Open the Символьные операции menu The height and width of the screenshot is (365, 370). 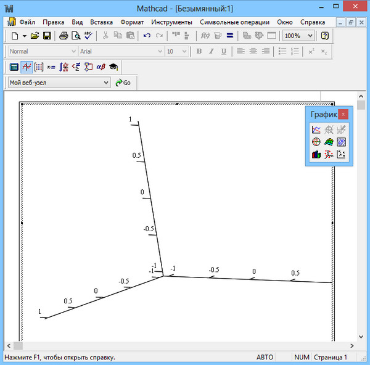[235, 22]
